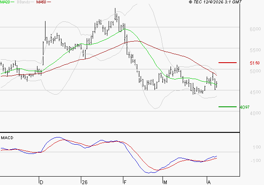Screen dimensions: 264x185
Task: Click the TEC copyright timestamp text
Action: pos(215,2)
